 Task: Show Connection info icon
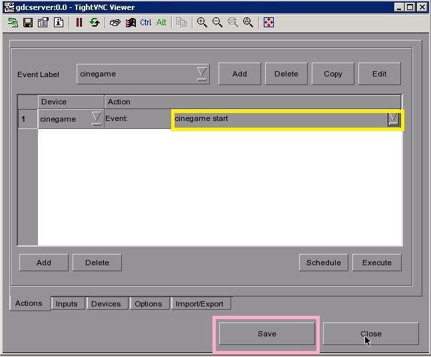59,22
